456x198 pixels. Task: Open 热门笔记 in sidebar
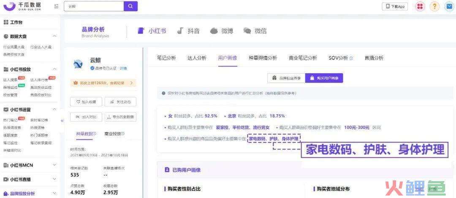coord(11,120)
